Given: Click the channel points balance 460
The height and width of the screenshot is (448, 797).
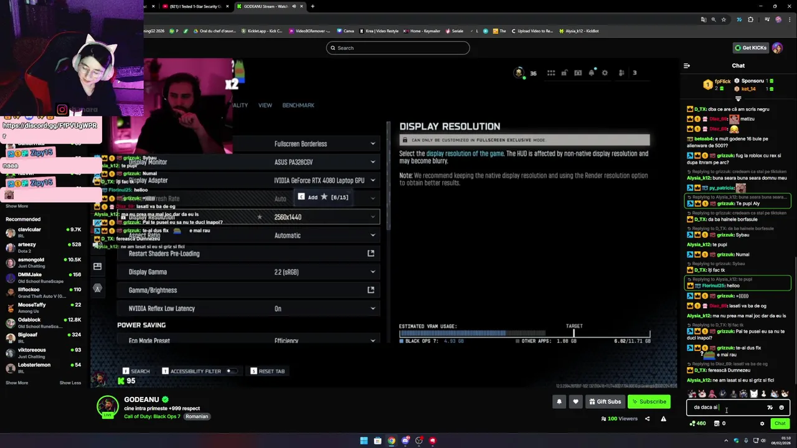Looking at the screenshot, I should [697, 424].
